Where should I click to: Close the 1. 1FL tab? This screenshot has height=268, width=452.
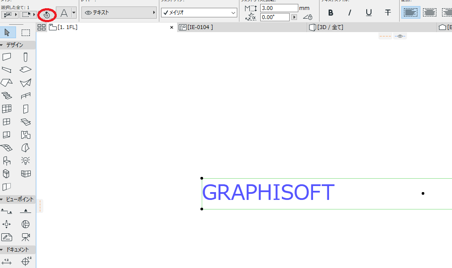(x=171, y=27)
